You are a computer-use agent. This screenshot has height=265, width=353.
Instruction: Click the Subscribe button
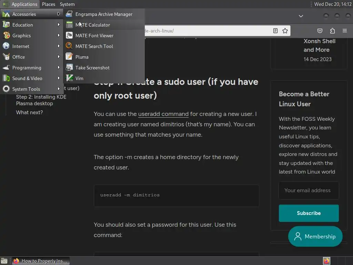tap(309, 213)
